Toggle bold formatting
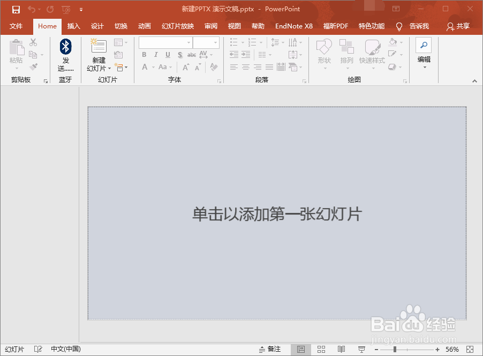Image resolution: width=483 pixels, height=356 pixels. [x=144, y=54]
